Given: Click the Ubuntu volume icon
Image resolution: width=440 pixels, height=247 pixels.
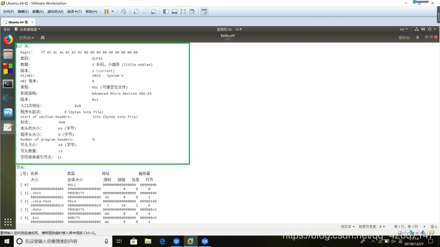Looking at the screenshot, I should [x=423, y=29].
